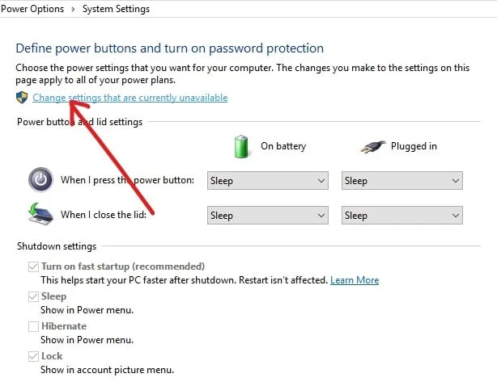The width and height of the screenshot is (497, 386).
Task: Toggle the Lock checkbox
Action: tap(33, 356)
